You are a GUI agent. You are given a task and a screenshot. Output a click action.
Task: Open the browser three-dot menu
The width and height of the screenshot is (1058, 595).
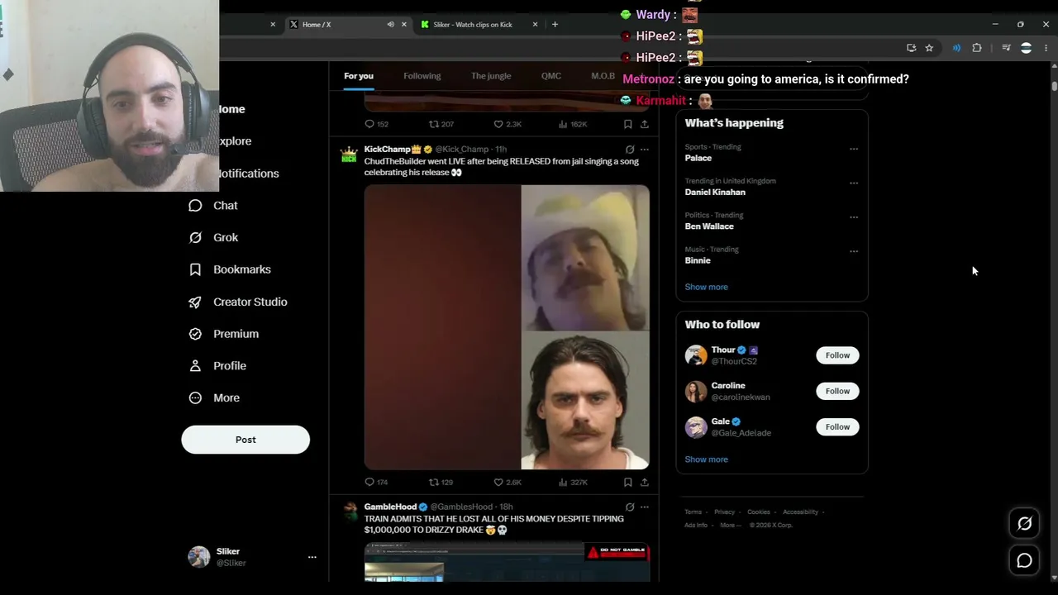tap(1046, 48)
